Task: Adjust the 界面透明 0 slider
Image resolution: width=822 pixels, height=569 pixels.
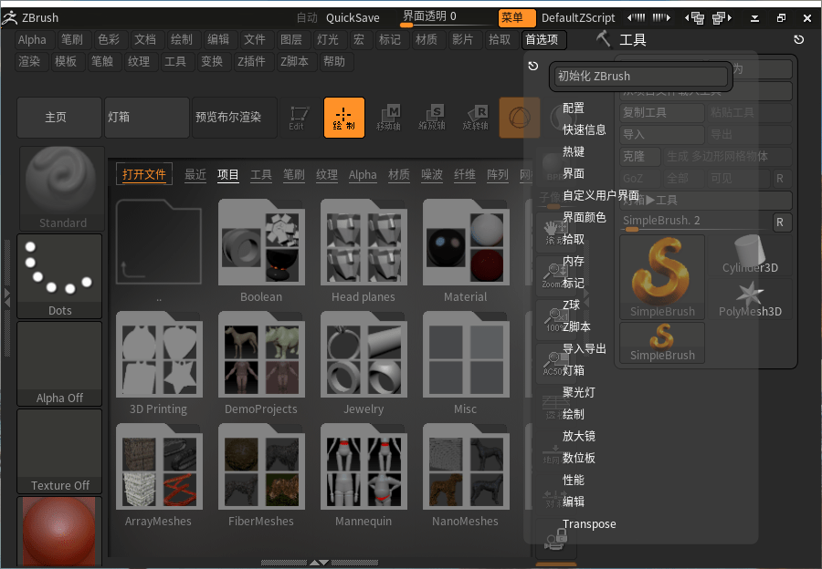Action: tap(445, 18)
